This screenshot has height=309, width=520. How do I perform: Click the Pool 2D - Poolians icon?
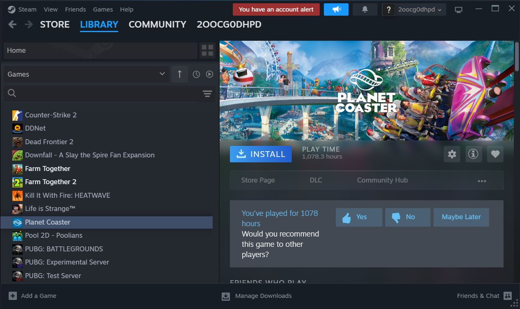pyautogui.click(x=17, y=236)
